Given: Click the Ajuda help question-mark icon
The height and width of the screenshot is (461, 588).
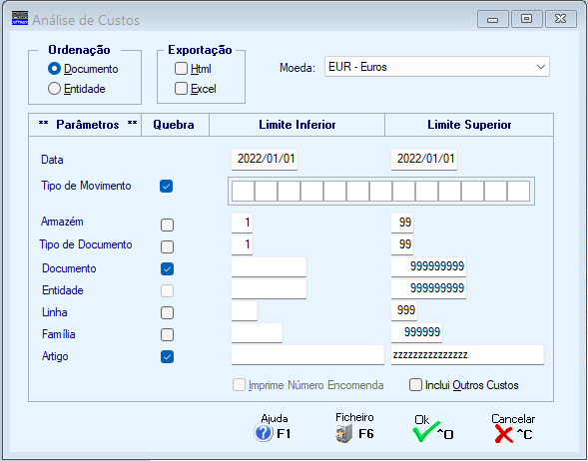Looking at the screenshot, I should pos(264,433).
